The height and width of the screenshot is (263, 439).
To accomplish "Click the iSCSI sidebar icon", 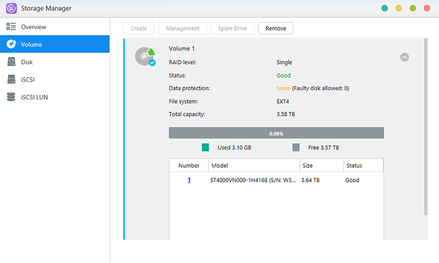I will click(11, 79).
